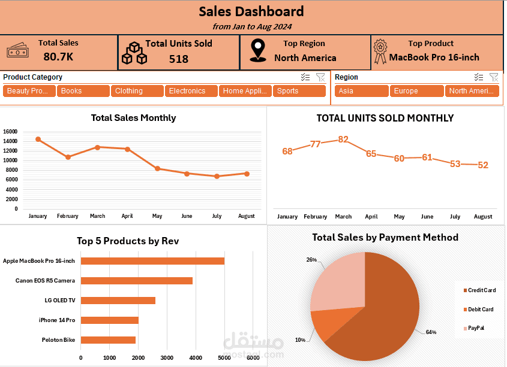Click the MacBook Pro 16-inch top product value
This screenshot has width=507, height=367.
[434, 57]
